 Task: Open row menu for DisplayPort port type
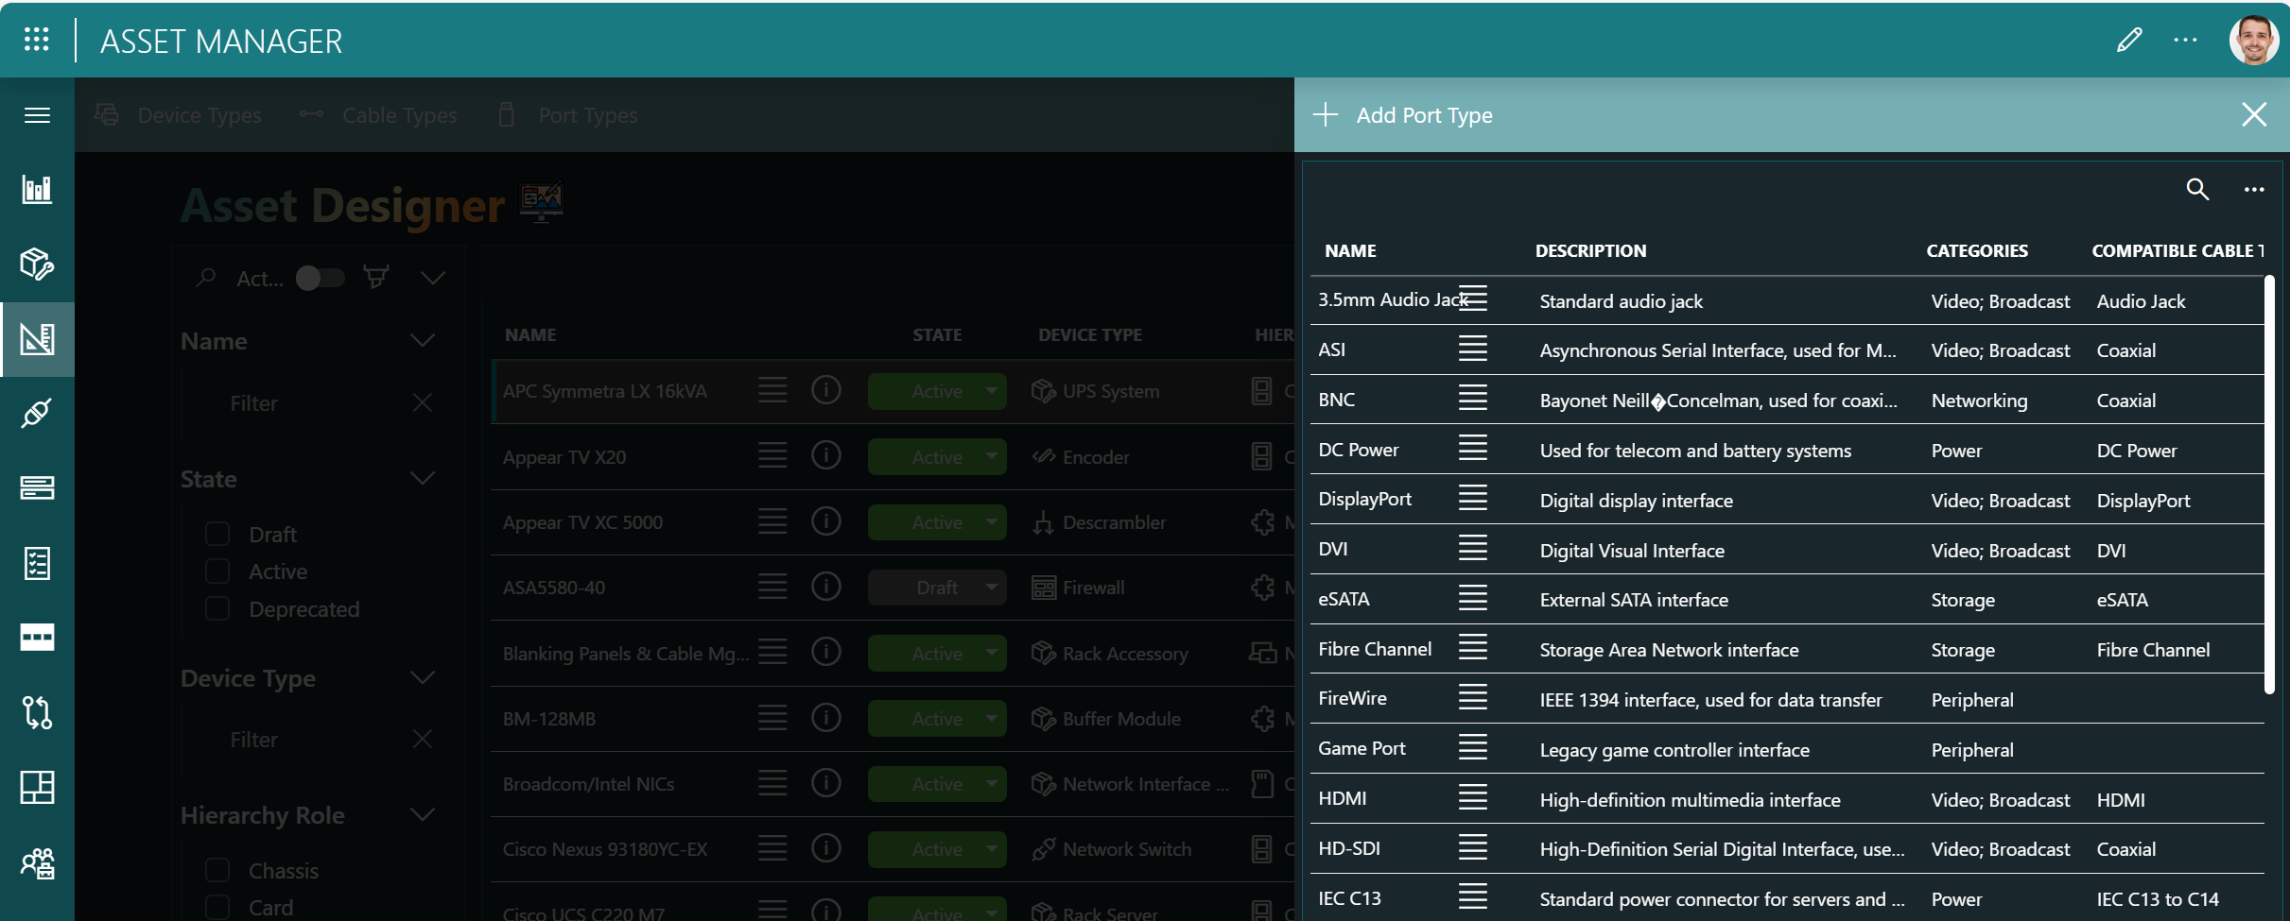point(1472,498)
